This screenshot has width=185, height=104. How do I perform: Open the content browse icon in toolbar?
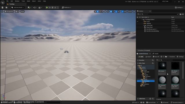(x=7, y=8)
